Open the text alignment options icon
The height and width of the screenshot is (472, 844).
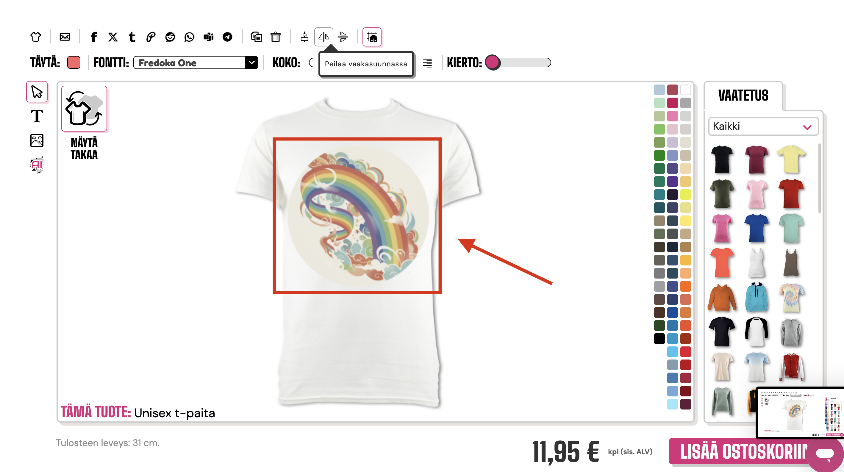pos(427,62)
